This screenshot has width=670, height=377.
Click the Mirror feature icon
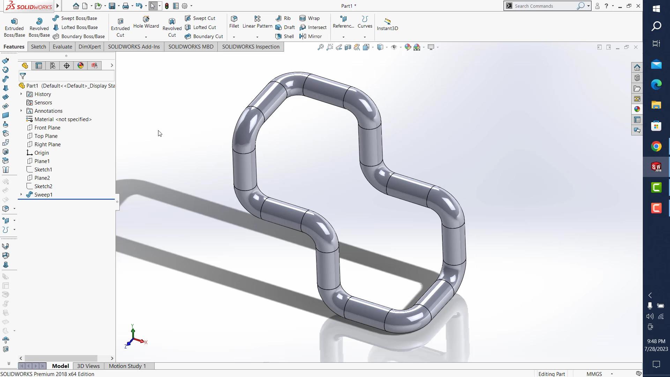311,36
